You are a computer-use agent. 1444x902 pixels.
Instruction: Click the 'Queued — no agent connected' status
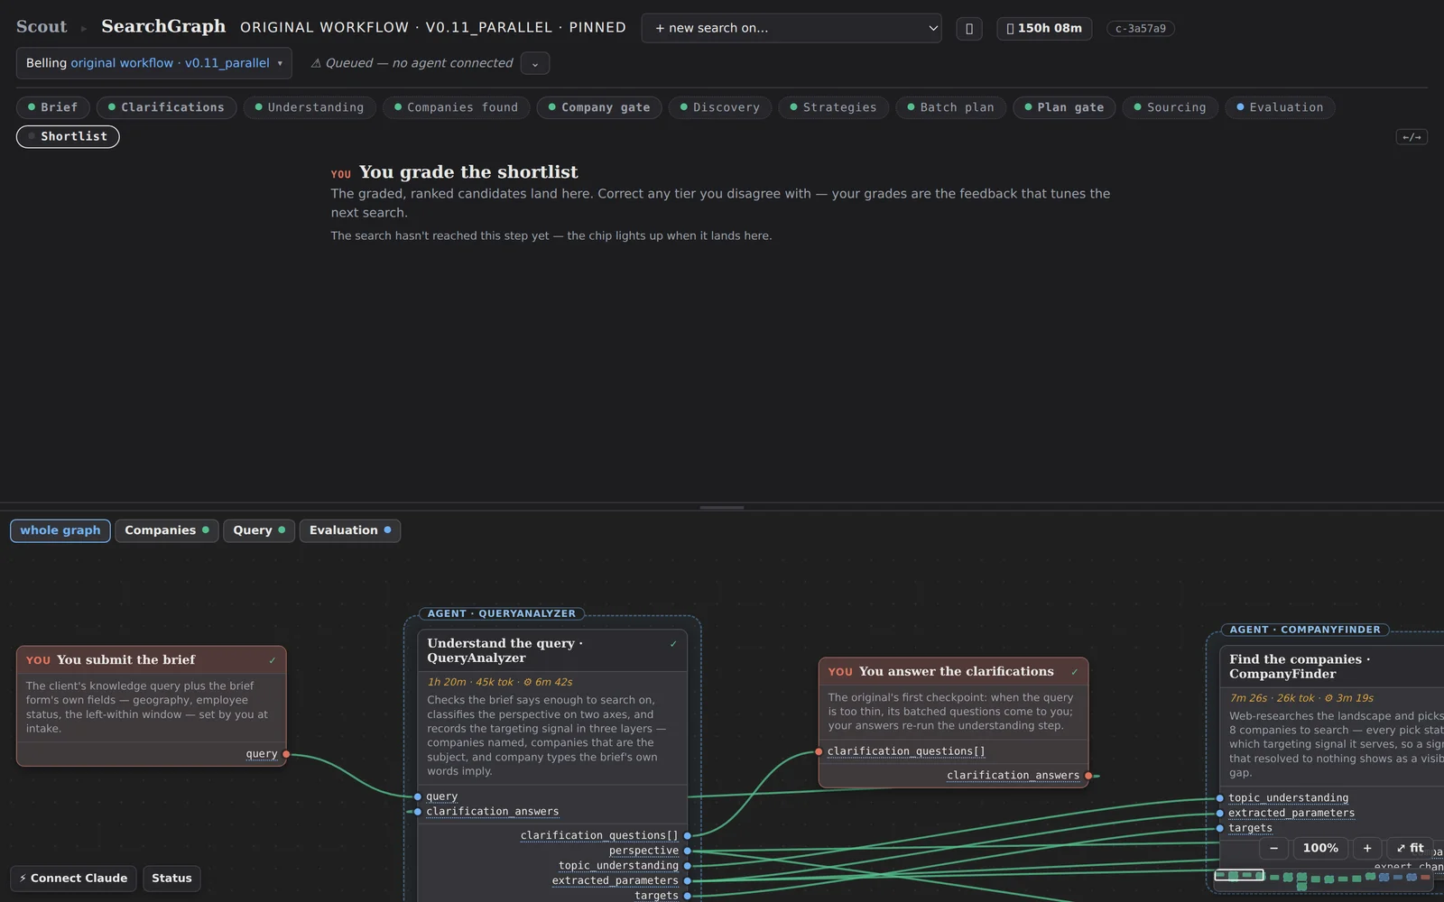(x=412, y=63)
